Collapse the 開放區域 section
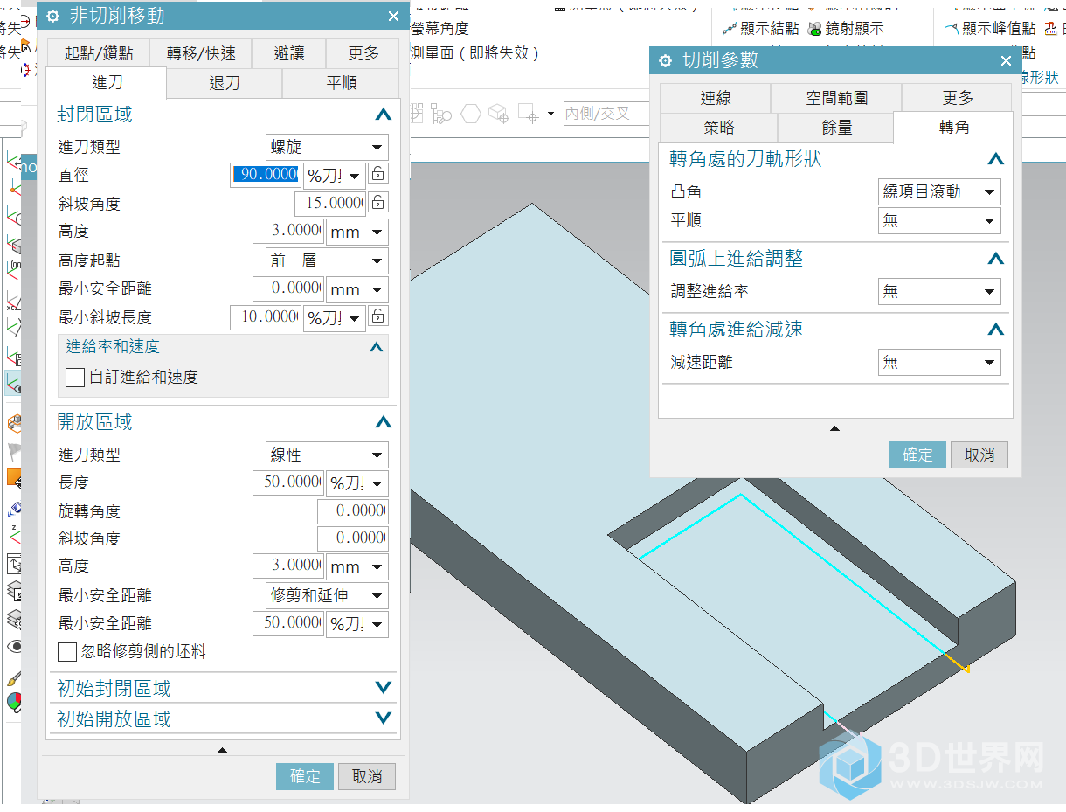 click(x=383, y=422)
